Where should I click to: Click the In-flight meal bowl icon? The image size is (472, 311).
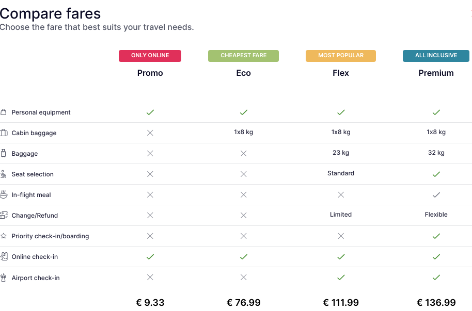(x=4, y=194)
